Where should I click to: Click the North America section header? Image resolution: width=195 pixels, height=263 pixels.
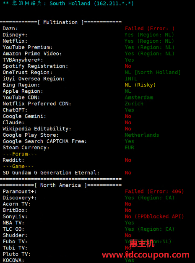coord(61,185)
